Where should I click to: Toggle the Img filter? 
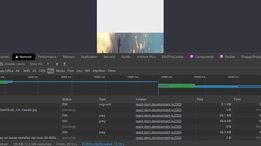(51, 71)
